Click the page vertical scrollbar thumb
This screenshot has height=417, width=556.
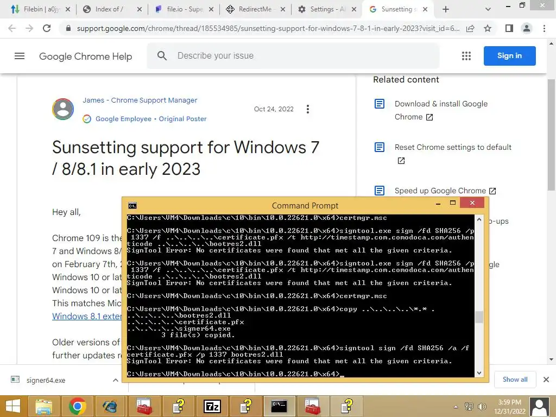tap(551, 135)
